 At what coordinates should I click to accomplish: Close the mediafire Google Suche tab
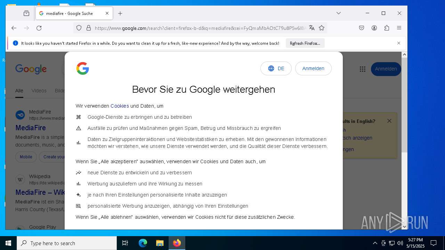pyautogui.click(x=107, y=13)
